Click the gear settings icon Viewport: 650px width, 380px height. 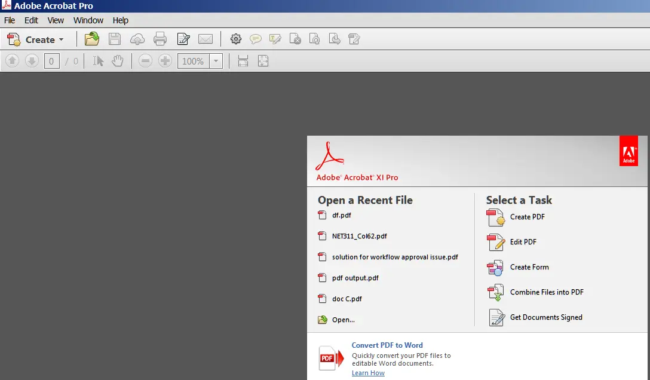(236, 39)
